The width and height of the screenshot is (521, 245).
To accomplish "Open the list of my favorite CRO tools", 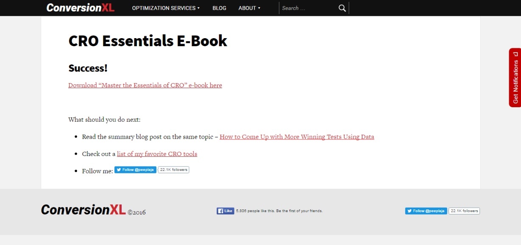I will (x=157, y=154).
